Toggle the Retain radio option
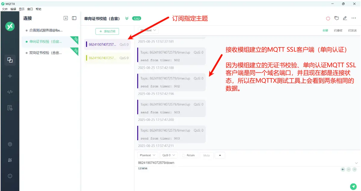The image size is (361, 191). tap(189, 155)
